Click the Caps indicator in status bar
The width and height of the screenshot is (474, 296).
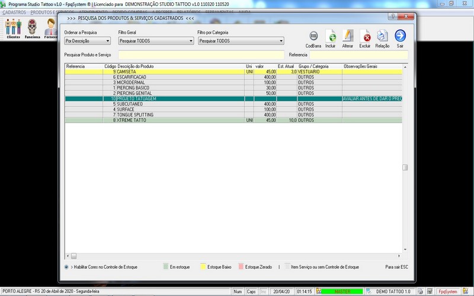click(x=251, y=291)
